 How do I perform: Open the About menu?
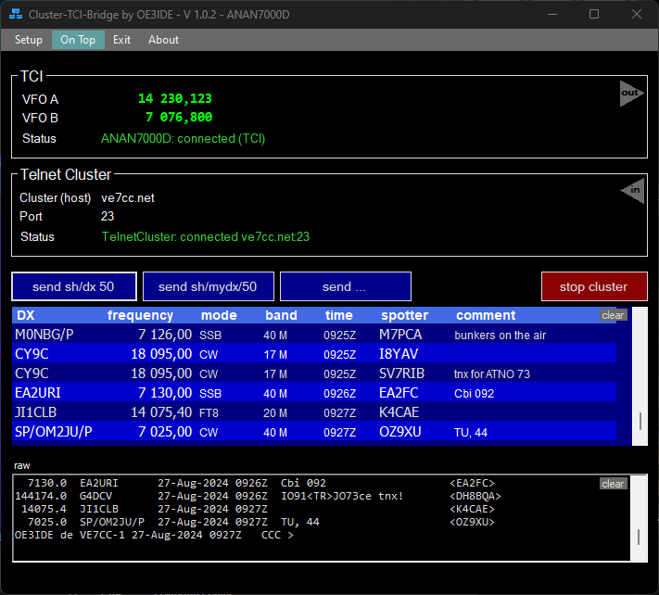point(163,40)
